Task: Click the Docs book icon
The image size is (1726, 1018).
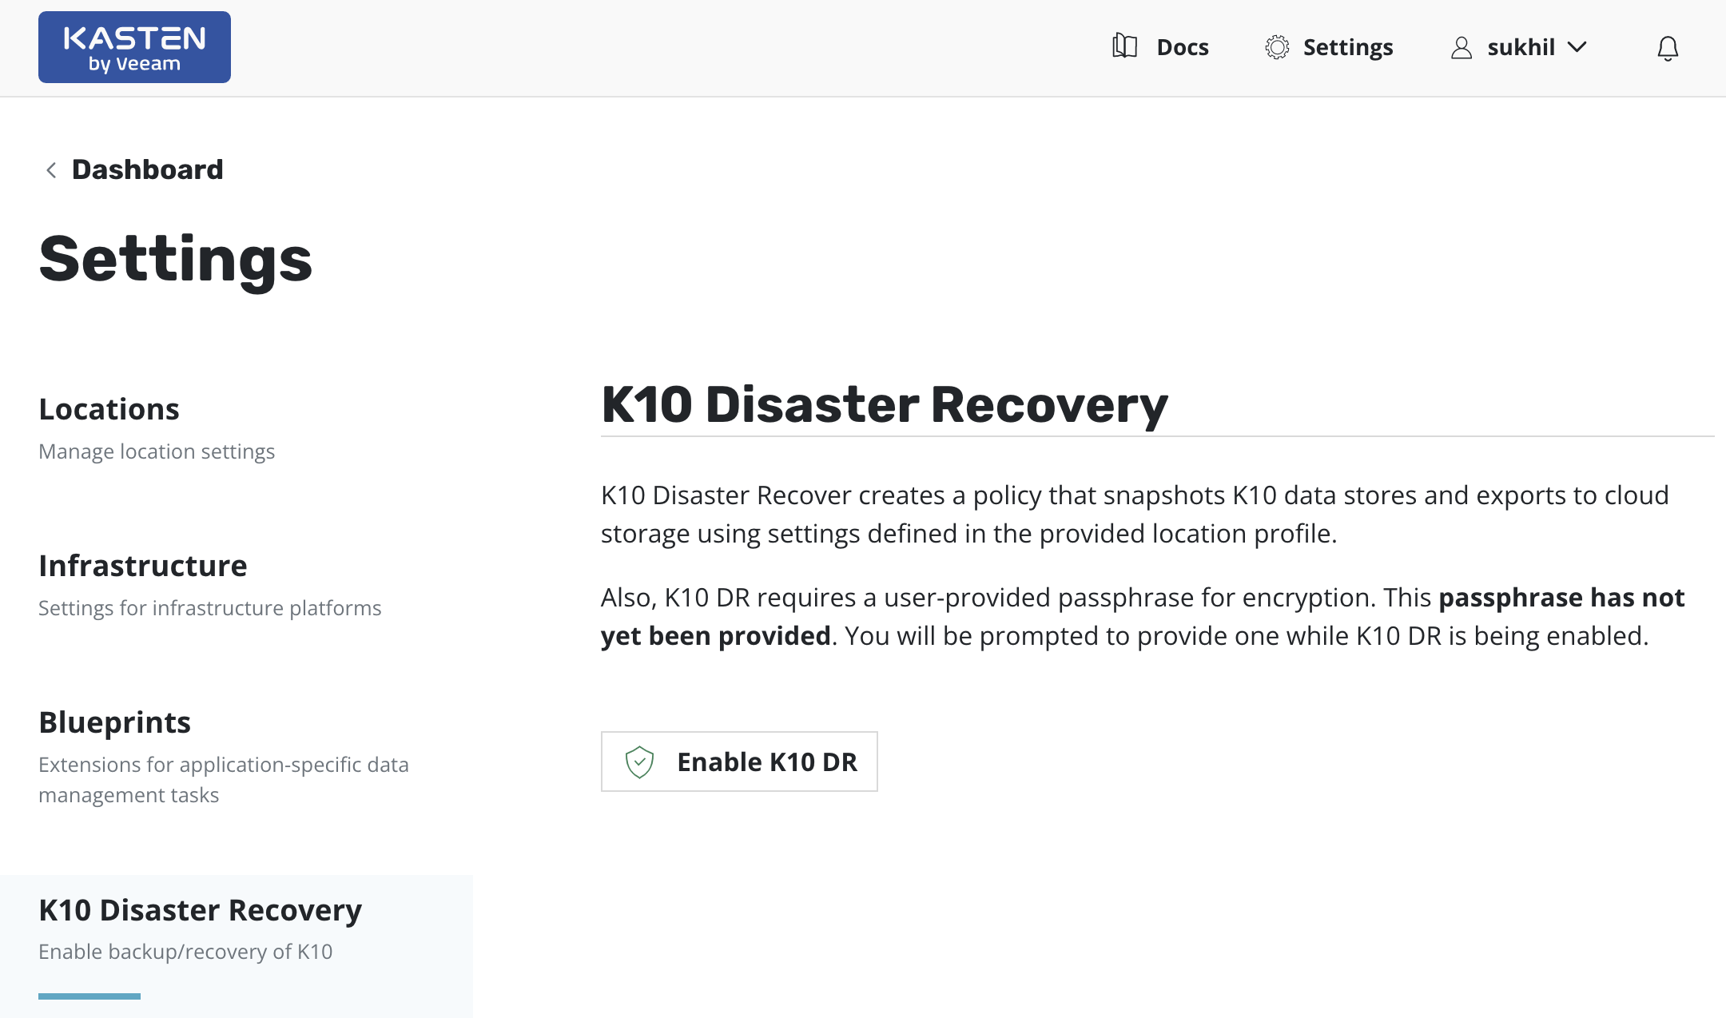Action: pyautogui.click(x=1124, y=47)
